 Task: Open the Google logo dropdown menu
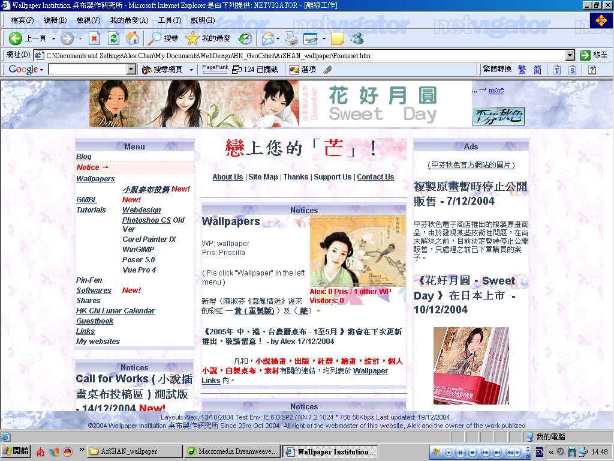(x=26, y=70)
